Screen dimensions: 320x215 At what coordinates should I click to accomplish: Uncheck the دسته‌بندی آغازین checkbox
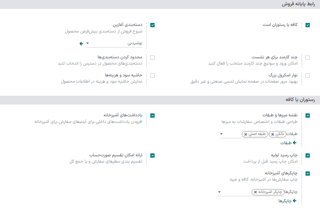(152, 25)
